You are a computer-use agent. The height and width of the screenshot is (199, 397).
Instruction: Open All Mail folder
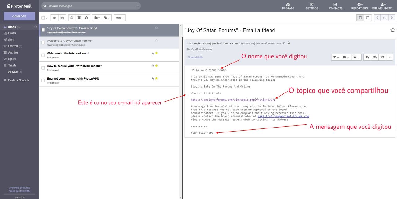pos(15,72)
